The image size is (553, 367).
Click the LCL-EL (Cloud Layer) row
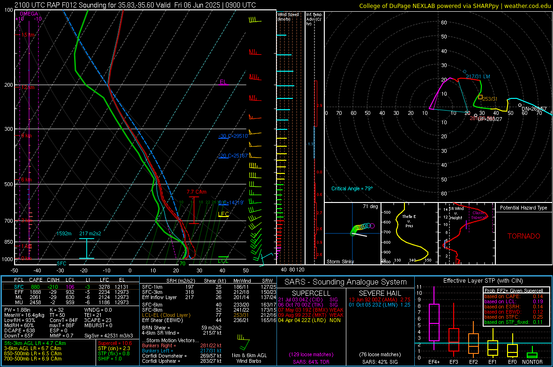click(209, 315)
